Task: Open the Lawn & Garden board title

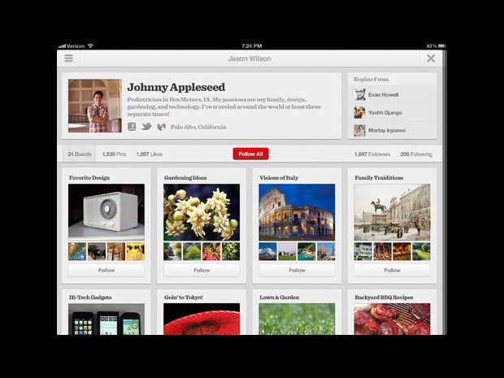Action: pyautogui.click(x=280, y=298)
